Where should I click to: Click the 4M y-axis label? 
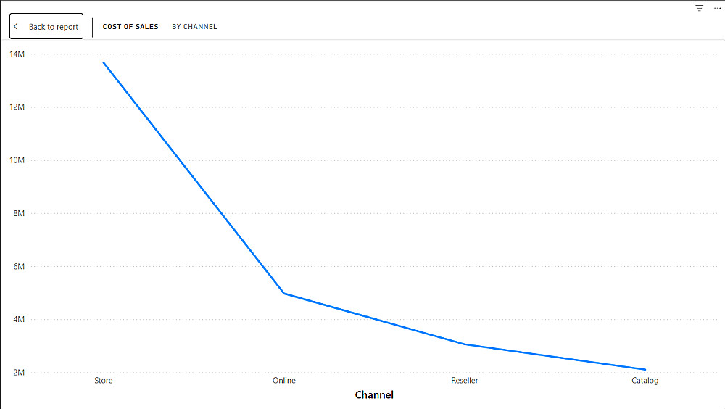[19, 319]
